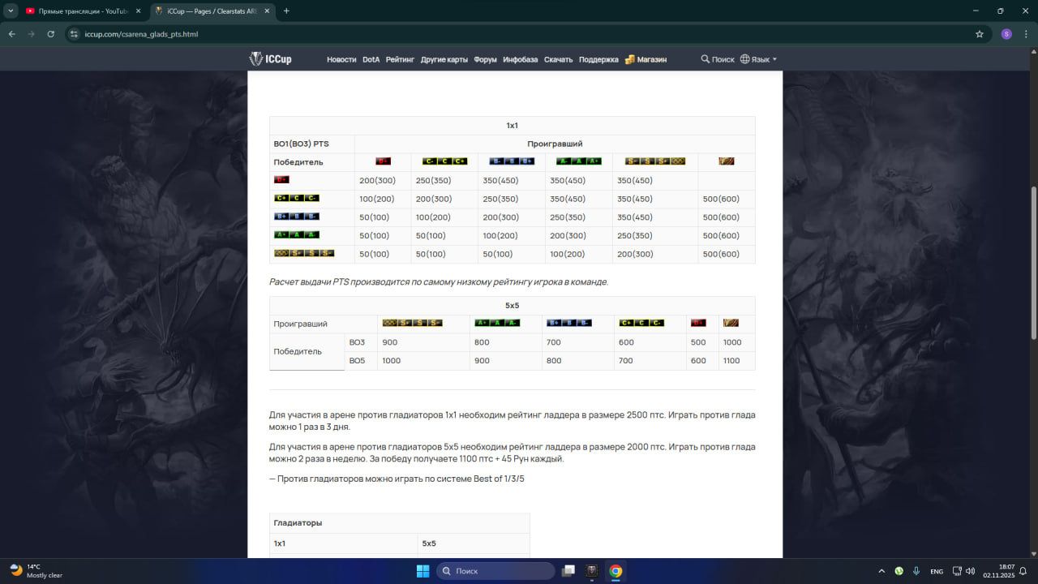
Task: Go back with the browser back arrow
Action: point(12,34)
